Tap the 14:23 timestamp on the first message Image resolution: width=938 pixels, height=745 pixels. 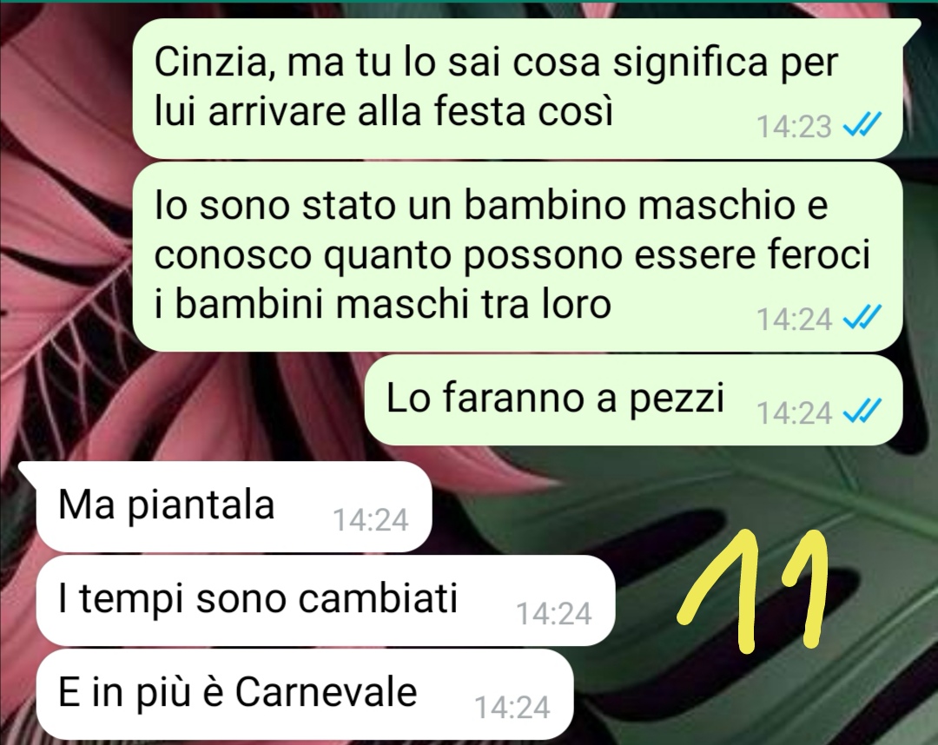click(x=794, y=127)
